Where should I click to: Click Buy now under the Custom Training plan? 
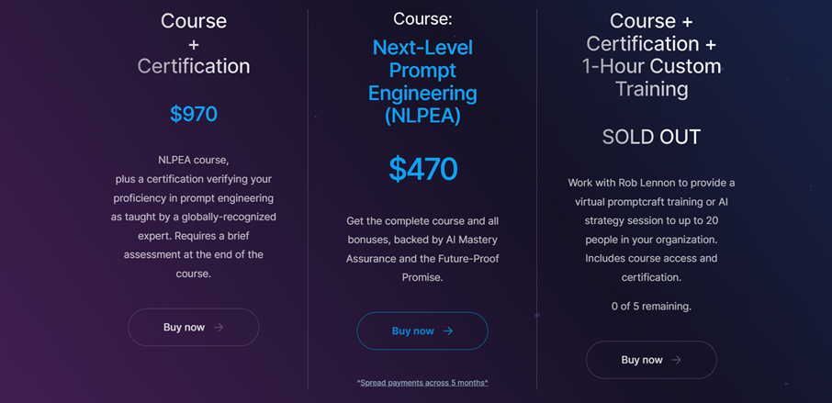[x=651, y=360]
